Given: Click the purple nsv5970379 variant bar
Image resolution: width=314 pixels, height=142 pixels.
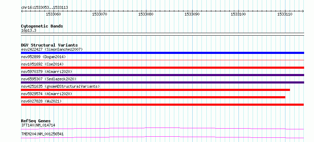Looking at the screenshot, I should tap(162, 75).
